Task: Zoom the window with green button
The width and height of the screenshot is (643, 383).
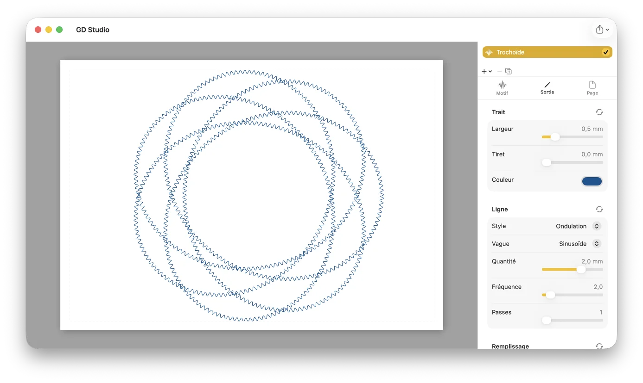Action: coord(59,30)
